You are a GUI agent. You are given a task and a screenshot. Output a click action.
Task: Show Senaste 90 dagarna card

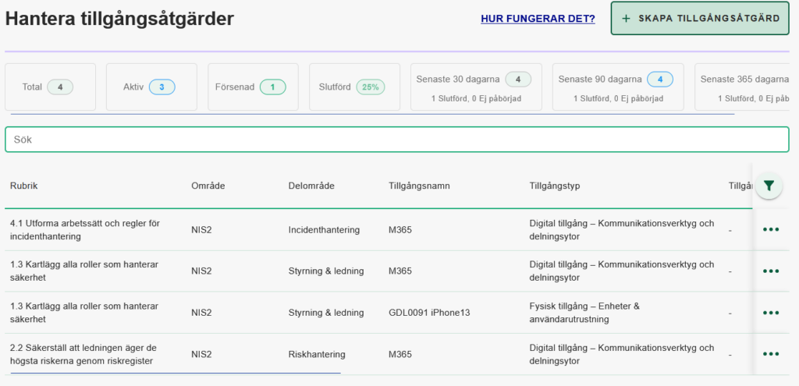pyautogui.click(x=617, y=87)
